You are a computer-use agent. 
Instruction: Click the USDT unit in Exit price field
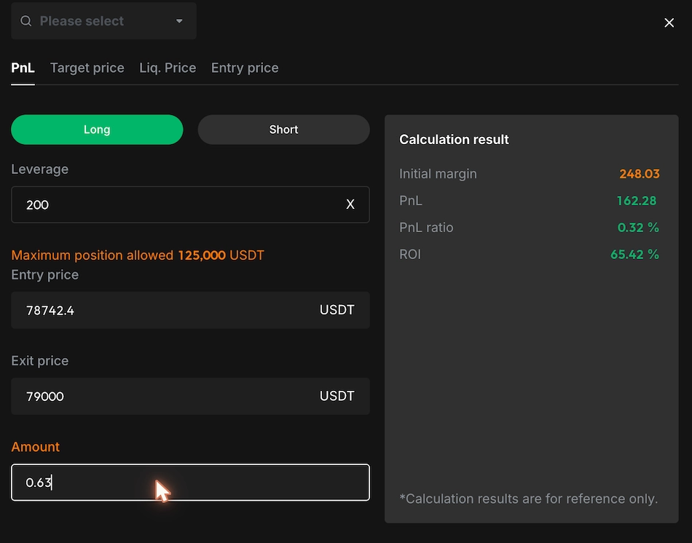pyautogui.click(x=337, y=396)
